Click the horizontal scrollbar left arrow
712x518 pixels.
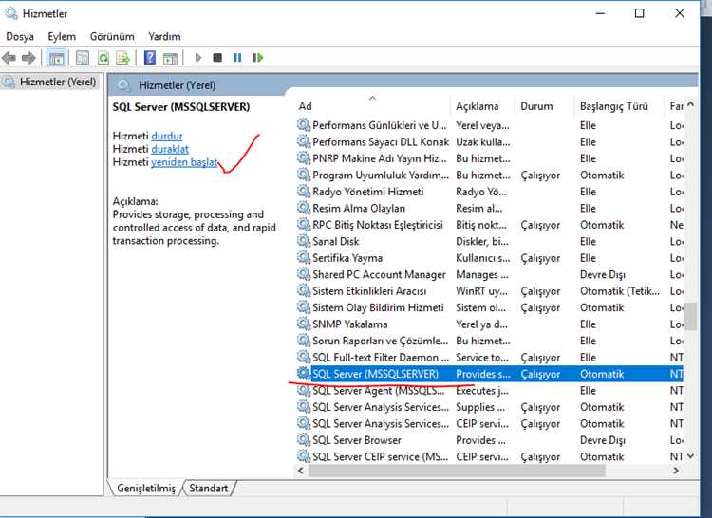301,471
